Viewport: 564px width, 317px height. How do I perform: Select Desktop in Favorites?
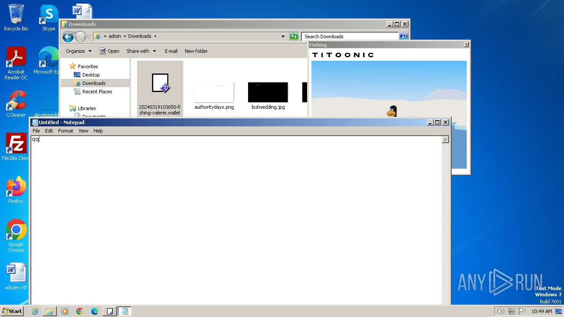91,75
